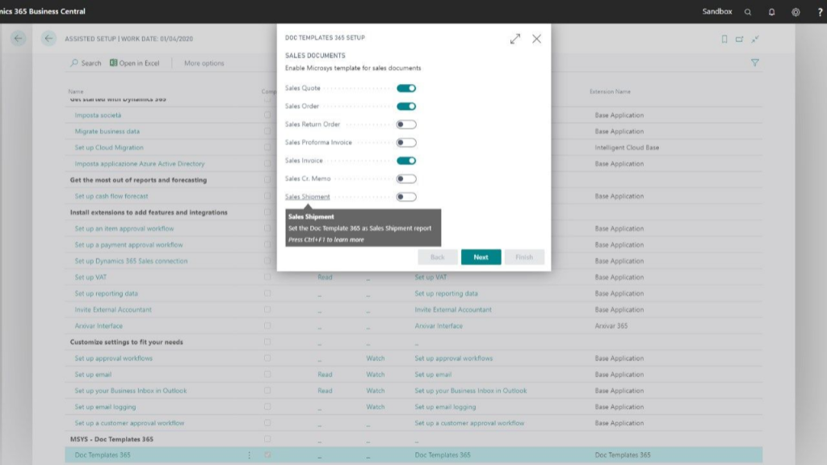Viewport: 827px width, 465px height.
Task: Expand More options in the action bar
Action: click(x=204, y=63)
